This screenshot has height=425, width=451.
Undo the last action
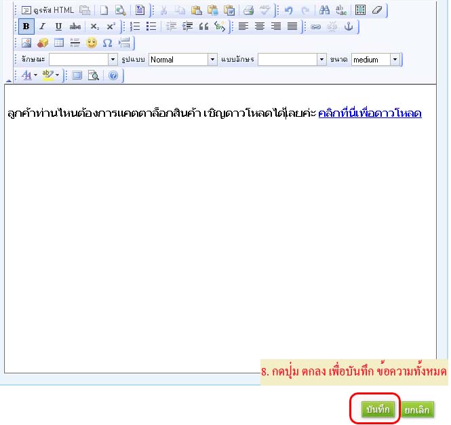pos(288,10)
